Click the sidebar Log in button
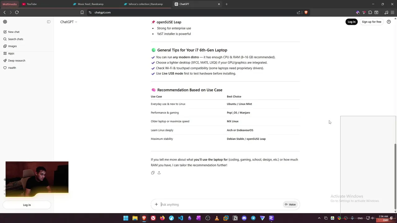The image size is (397, 223). (x=27, y=205)
